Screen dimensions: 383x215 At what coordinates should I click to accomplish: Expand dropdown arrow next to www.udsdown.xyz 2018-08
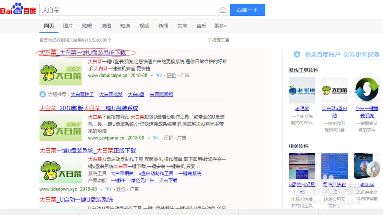click(101, 189)
